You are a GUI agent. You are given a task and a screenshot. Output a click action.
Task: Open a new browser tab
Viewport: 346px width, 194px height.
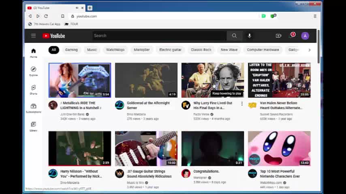90,8
